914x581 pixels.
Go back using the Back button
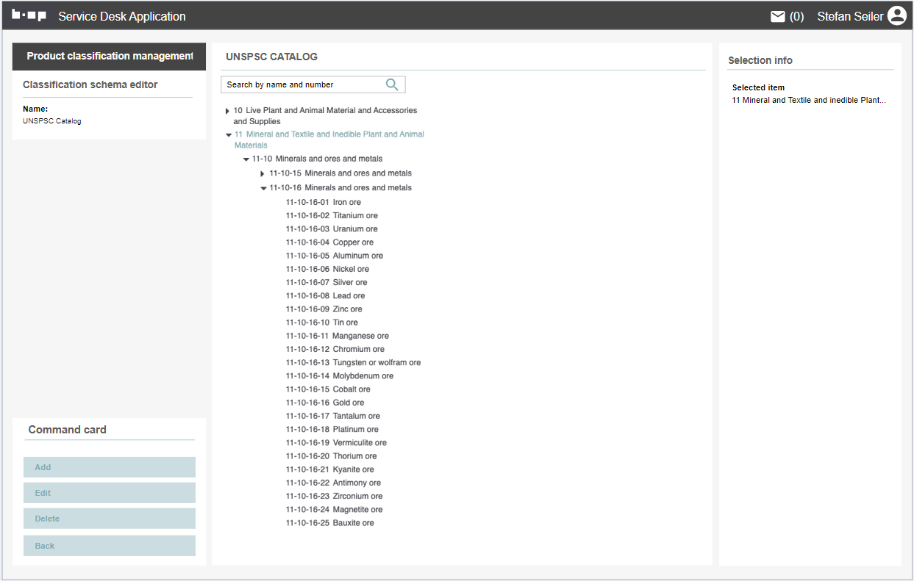(x=109, y=546)
